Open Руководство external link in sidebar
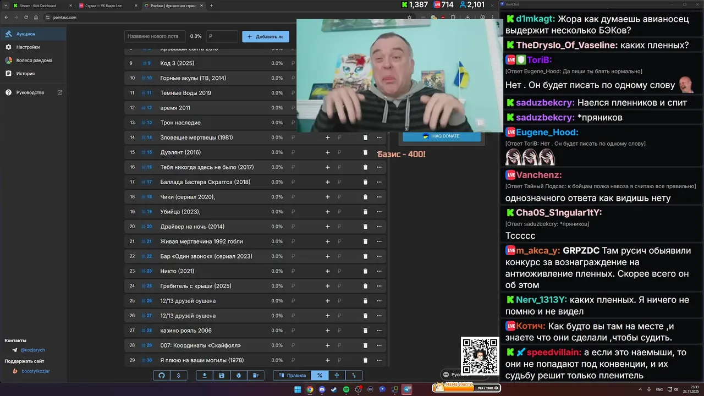 tap(33, 92)
